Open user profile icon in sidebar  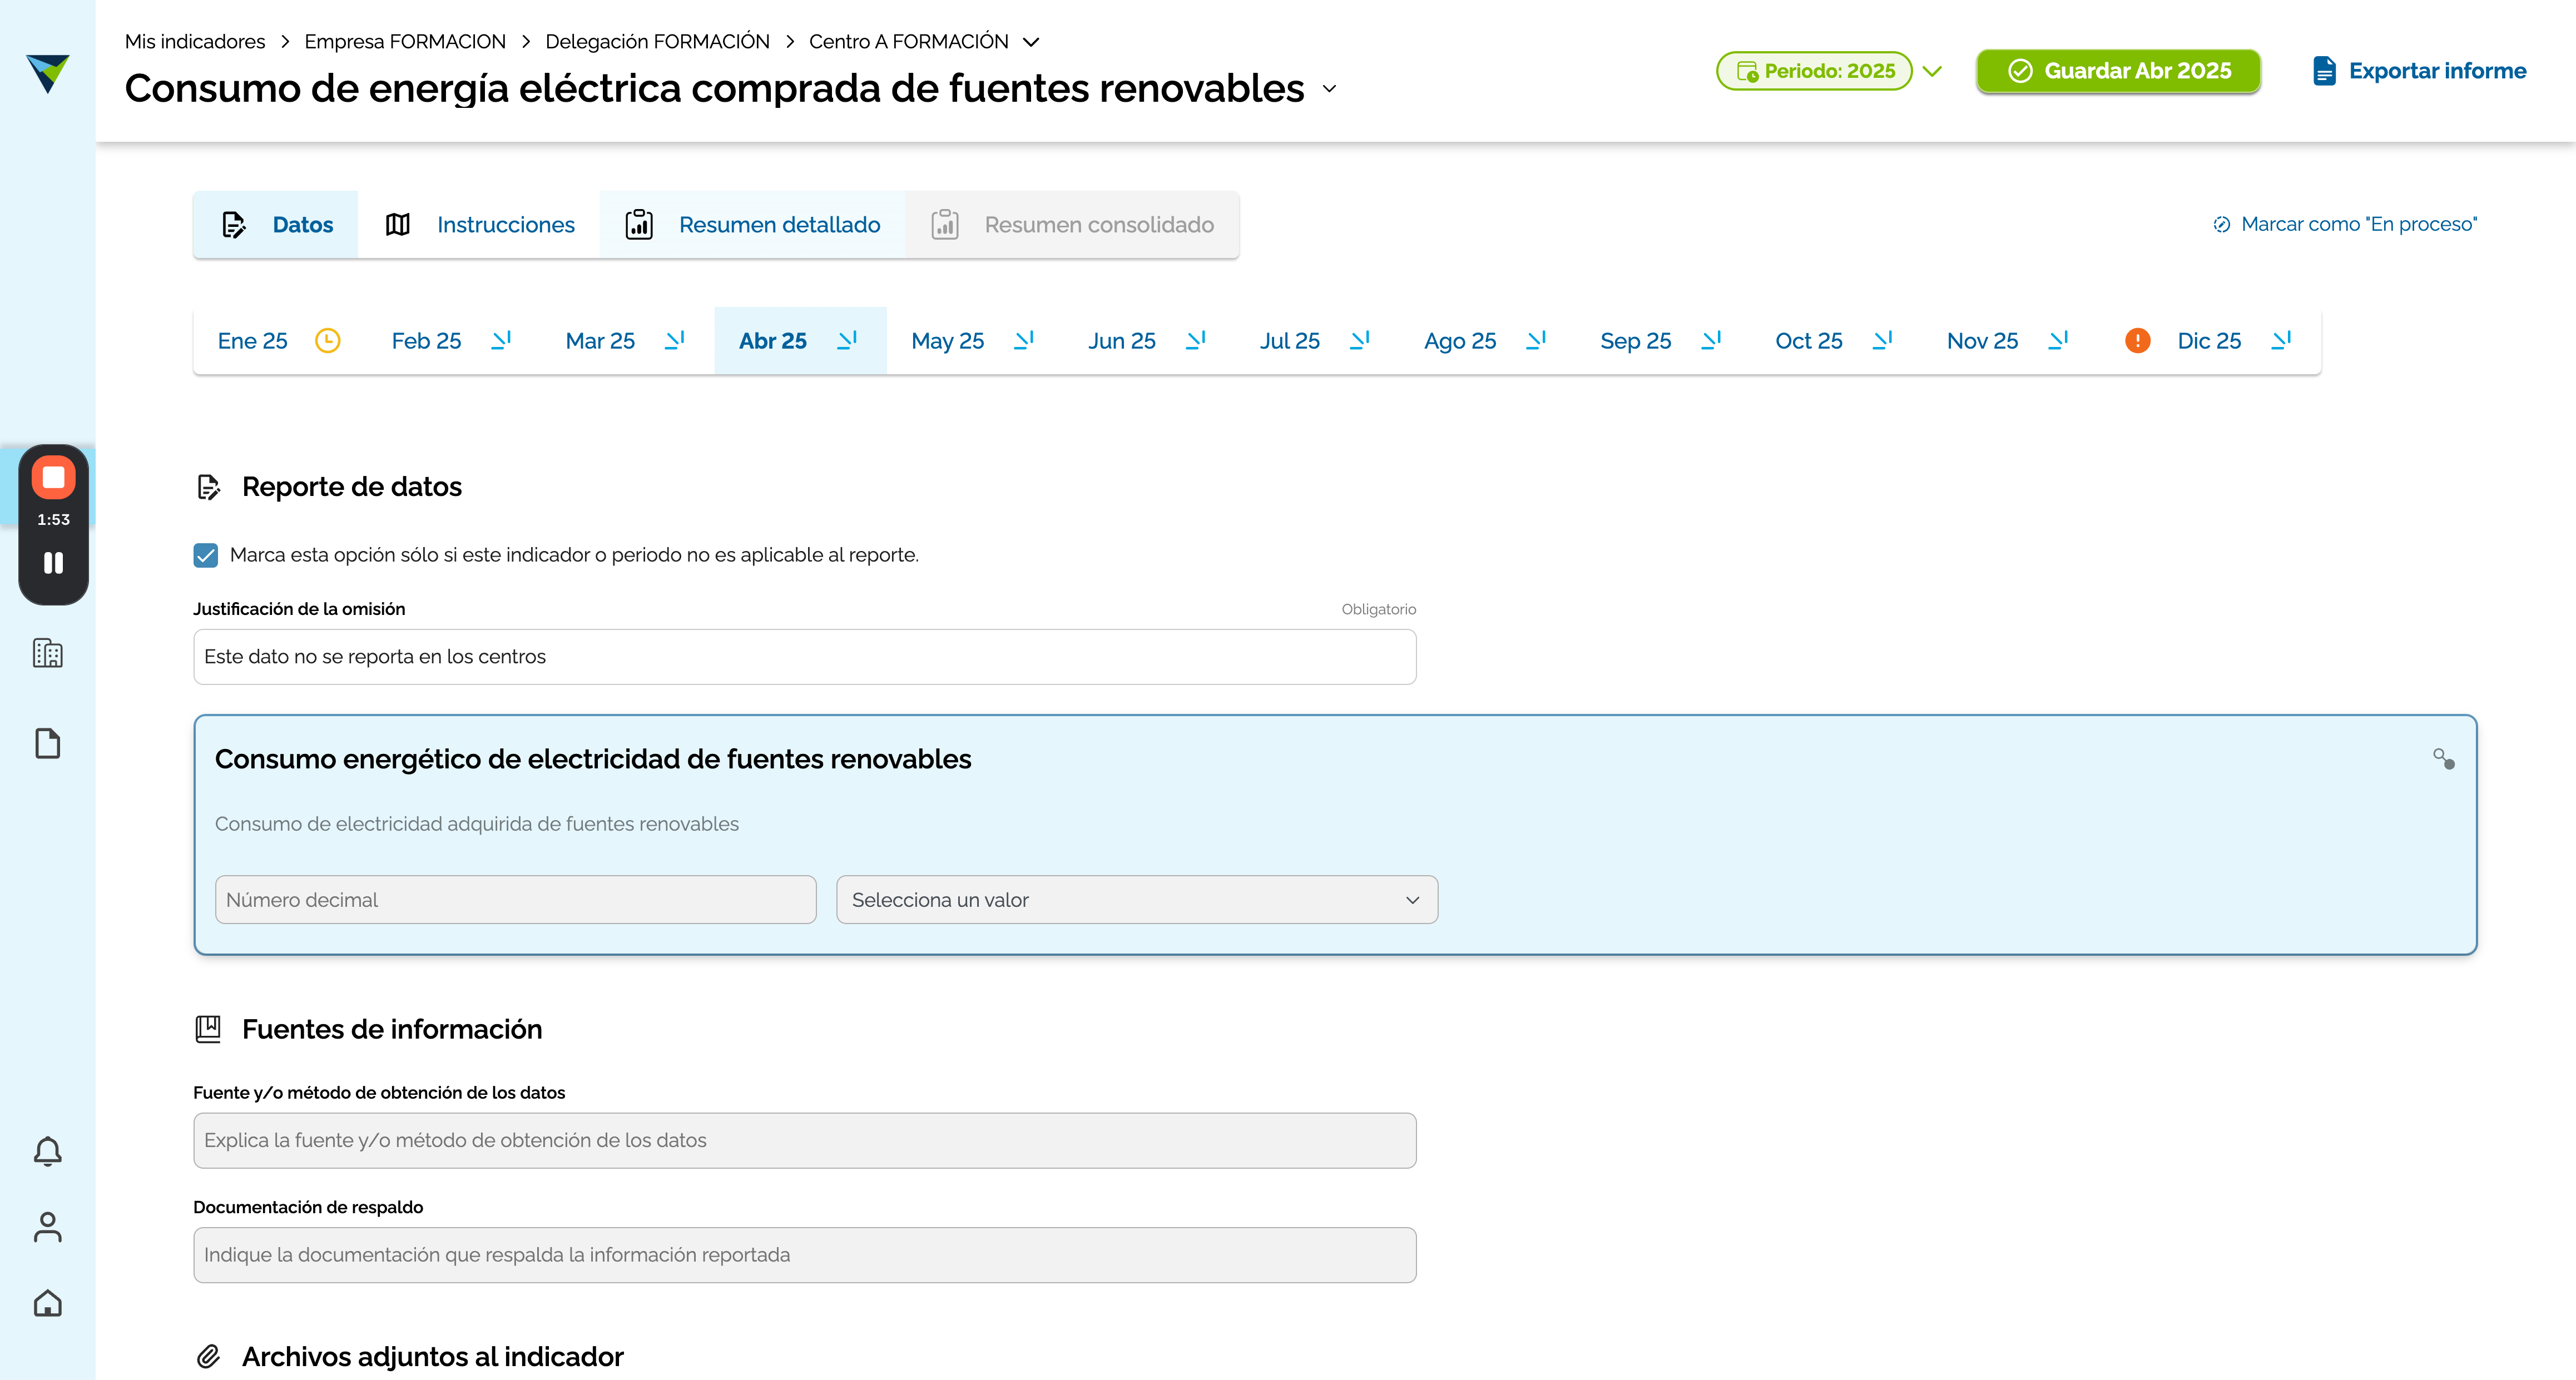(x=47, y=1227)
